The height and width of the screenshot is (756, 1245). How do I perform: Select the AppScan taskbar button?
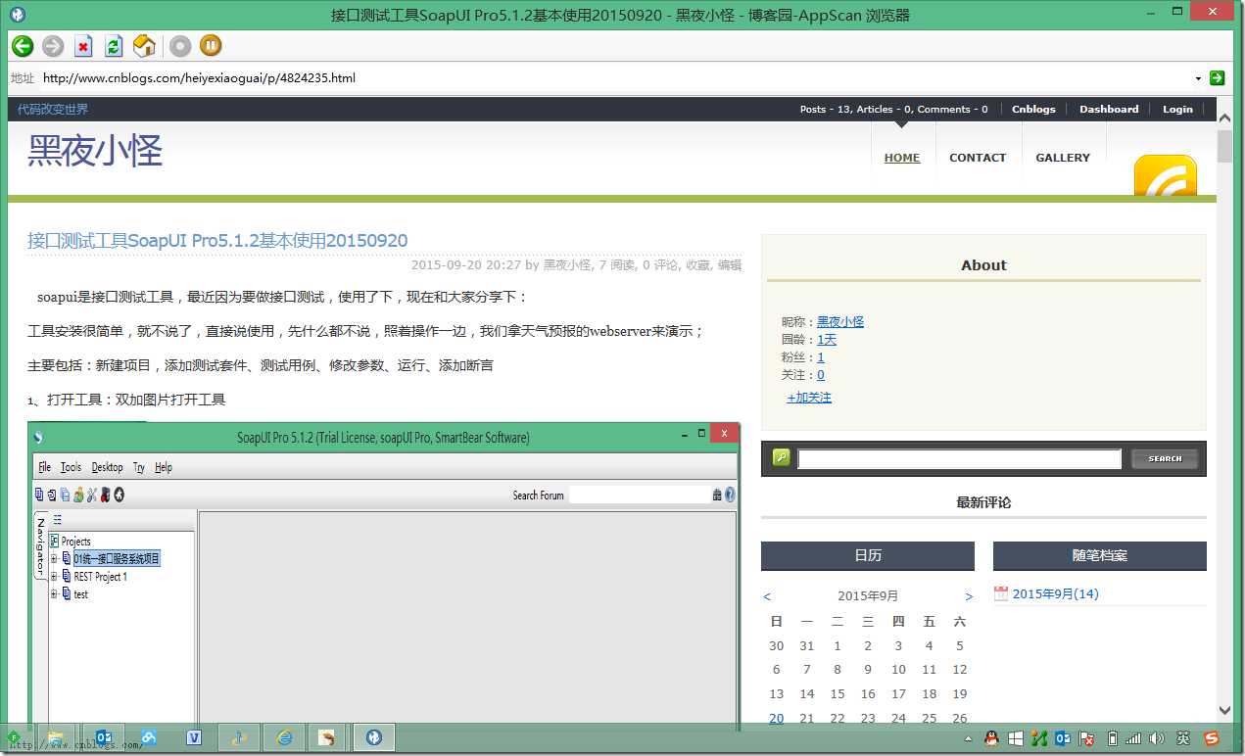click(373, 737)
